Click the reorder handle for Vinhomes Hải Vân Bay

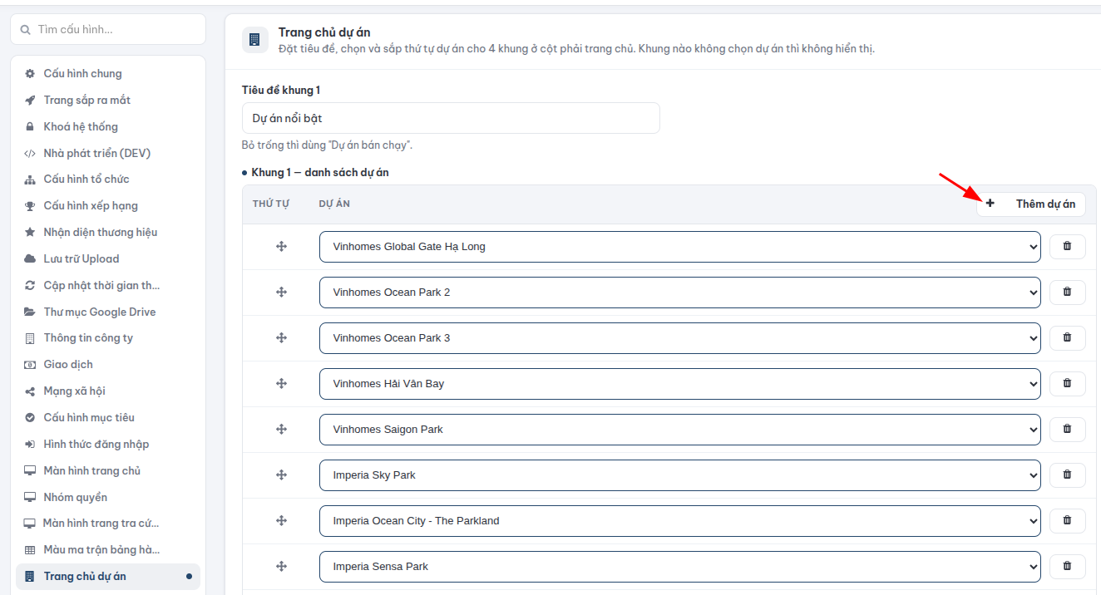pos(281,384)
